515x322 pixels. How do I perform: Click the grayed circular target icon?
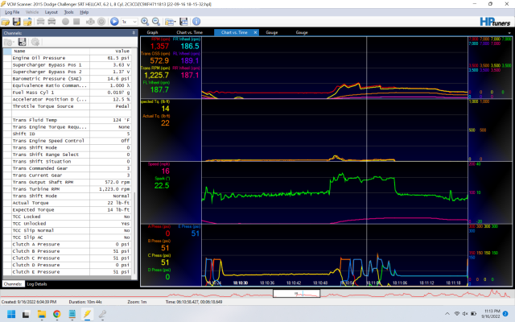(x=101, y=22)
